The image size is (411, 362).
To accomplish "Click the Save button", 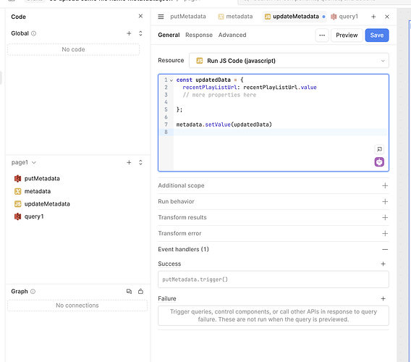I will click(377, 35).
